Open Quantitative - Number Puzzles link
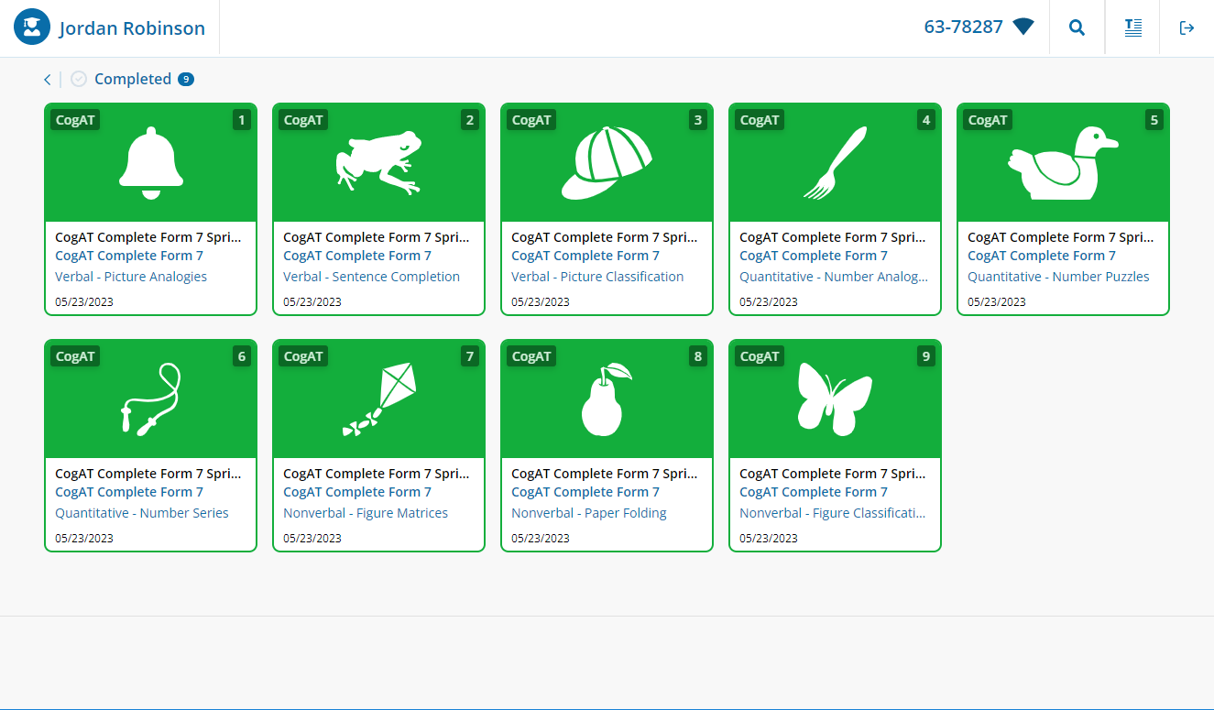 coord(1058,277)
